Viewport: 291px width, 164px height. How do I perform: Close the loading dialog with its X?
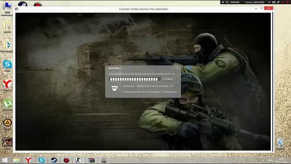click(177, 68)
